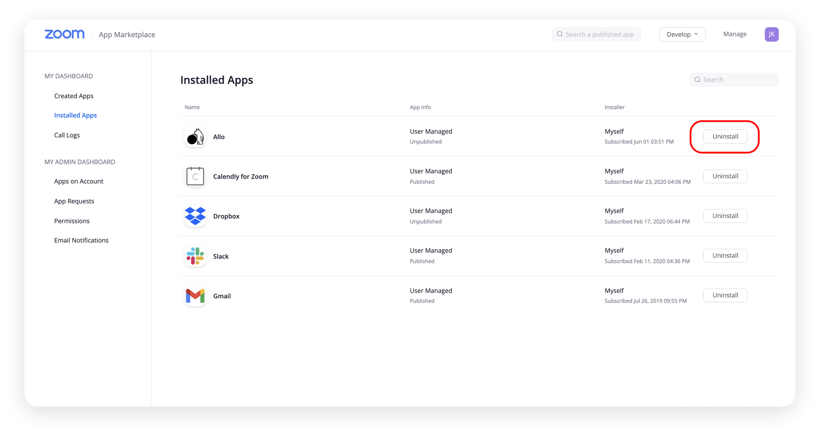This screenshot has width=820, height=436.
Task: Click the Gmail app icon
Action: point(195,296)
